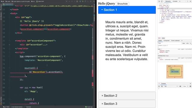
Task: Click the clear console icon
Action: click(x=162, y=86)
